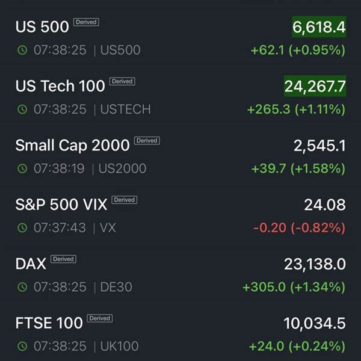Click the highlighted 24,267.7 price
The image size is (361, 361).
click(x=315, y=86)
